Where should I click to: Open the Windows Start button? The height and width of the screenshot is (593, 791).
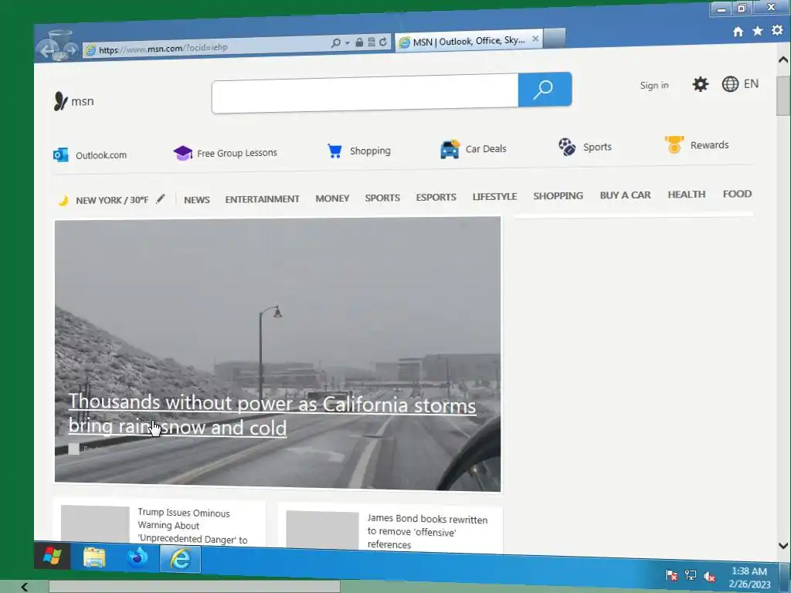click(52, 556)
